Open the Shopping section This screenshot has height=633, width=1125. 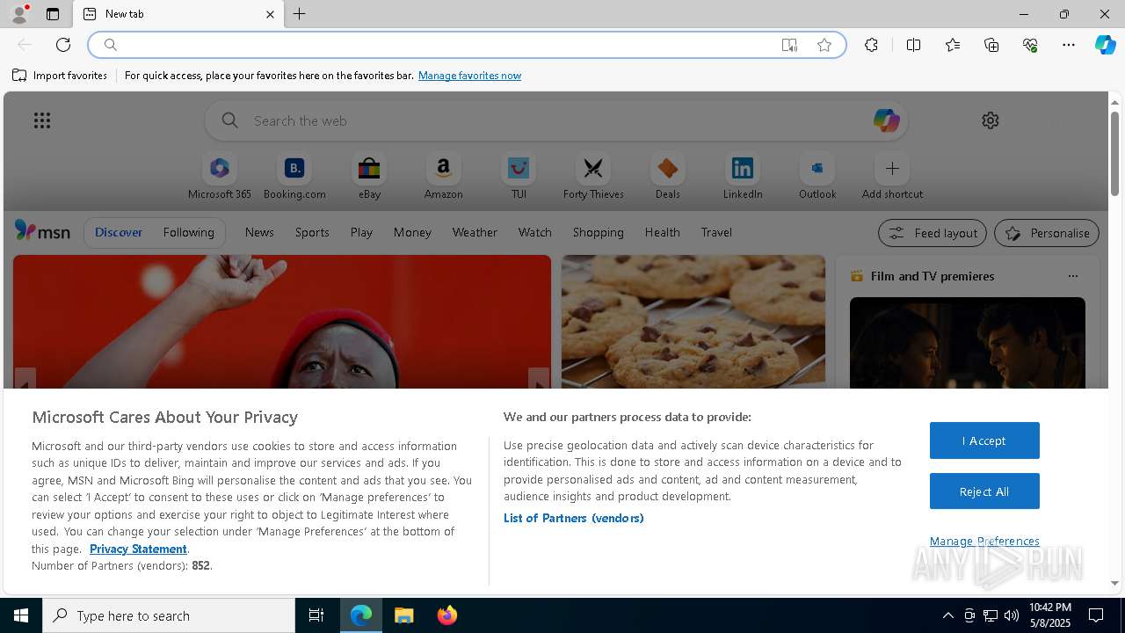pos(599,232)
